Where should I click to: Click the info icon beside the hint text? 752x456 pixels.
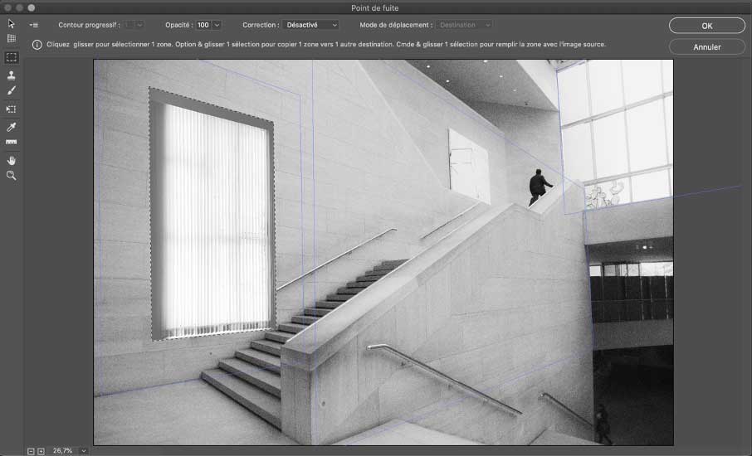click(x=37, y=45)
